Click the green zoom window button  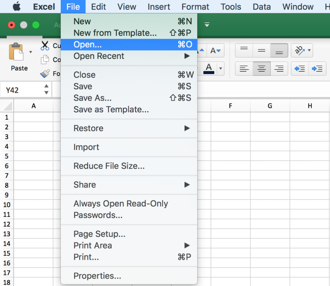click(x=36, y=25)
